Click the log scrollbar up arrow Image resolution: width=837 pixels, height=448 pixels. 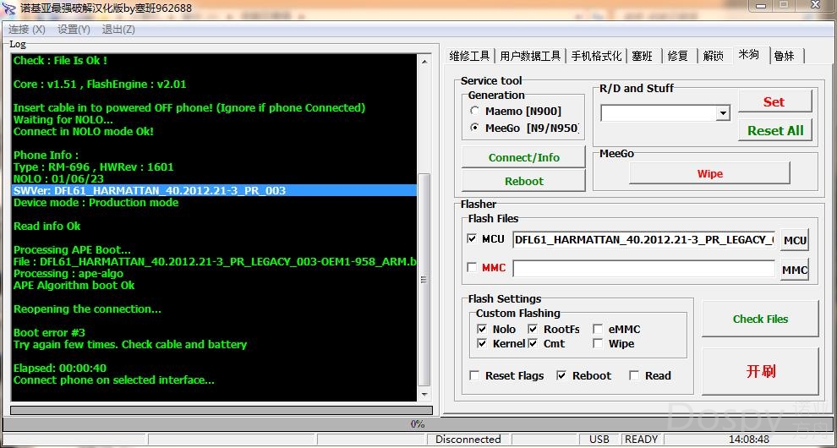tap(424, 62)
